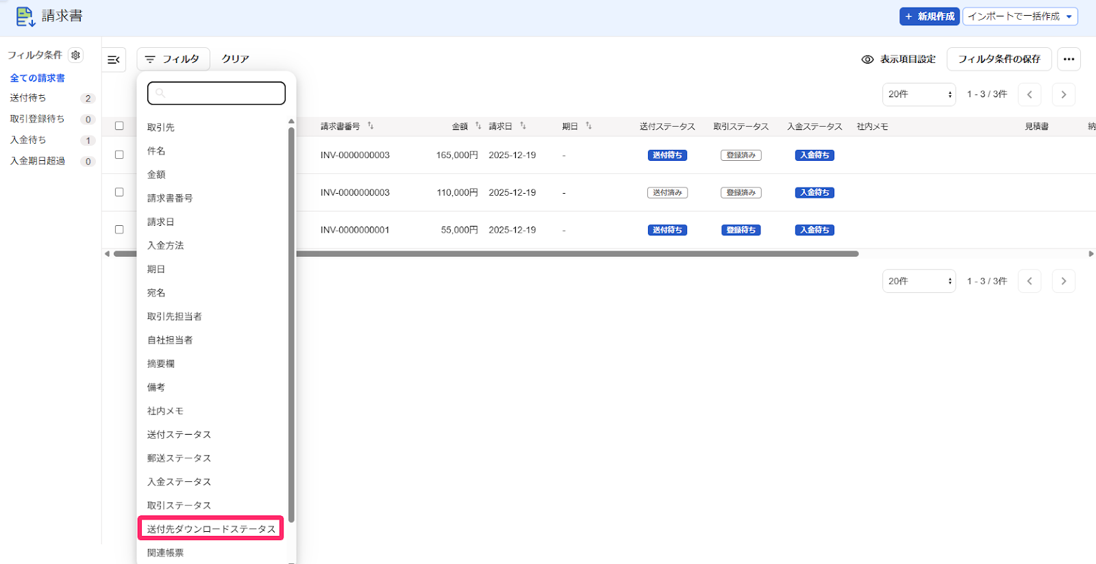The width and height of the screenshot is (1096, 564).
Task: Go to previous page in bottom pagination
Action: point(1030,281)
